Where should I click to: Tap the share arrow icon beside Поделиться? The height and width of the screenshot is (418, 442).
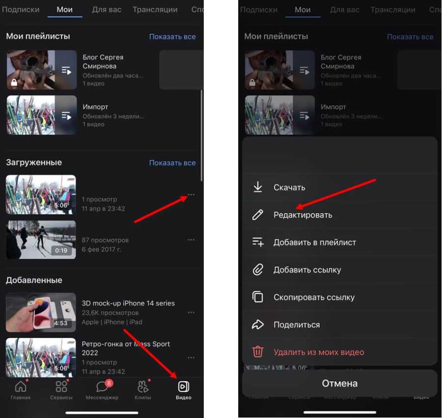point(258,324)
